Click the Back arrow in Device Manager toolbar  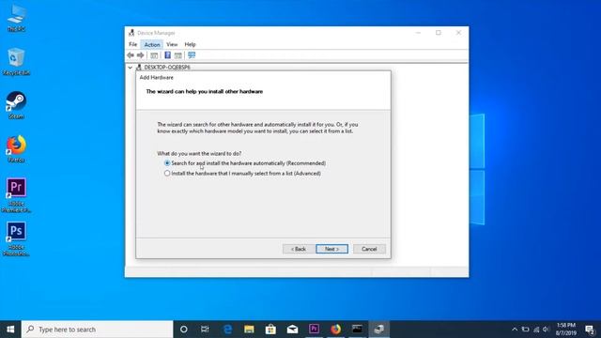click(131, 55)
